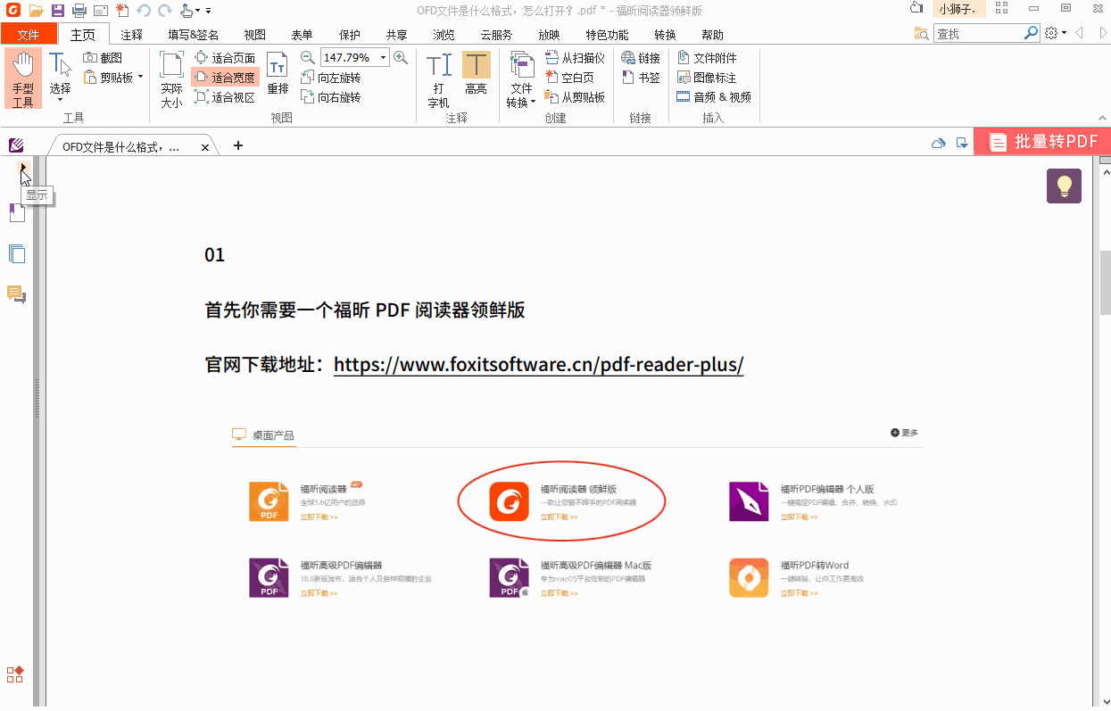1111x711 pixels.
Task: Create a 空白页 blank page
Action: click(575, 77)
